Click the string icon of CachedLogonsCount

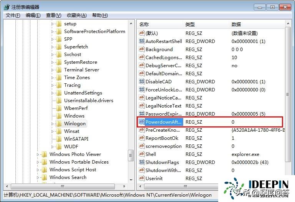pyautogui.click(x=141, y=57)
